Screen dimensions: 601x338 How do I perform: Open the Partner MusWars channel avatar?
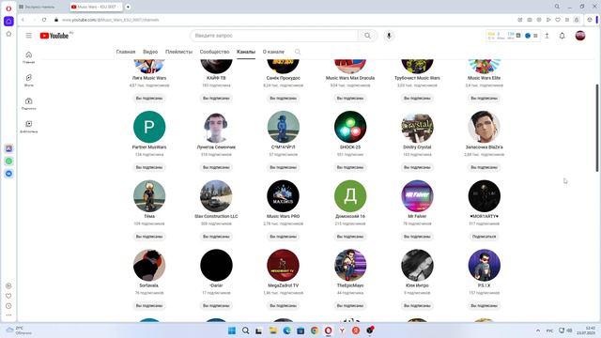(x=149, y=127)
